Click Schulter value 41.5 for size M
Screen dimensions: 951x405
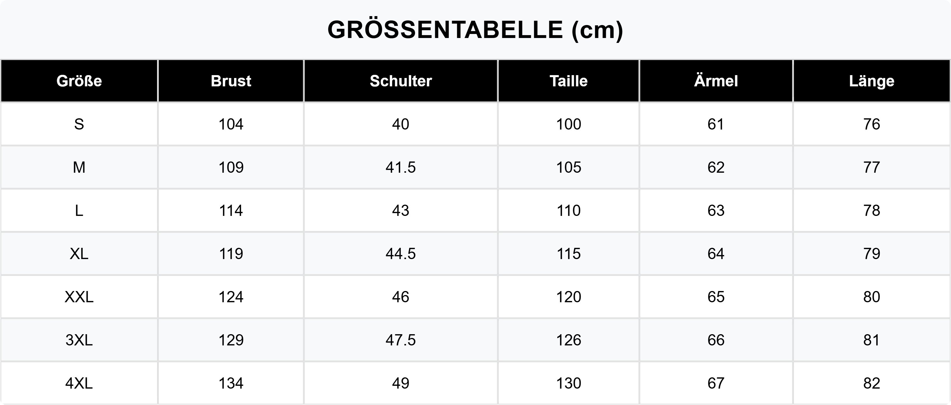[401, 167]
